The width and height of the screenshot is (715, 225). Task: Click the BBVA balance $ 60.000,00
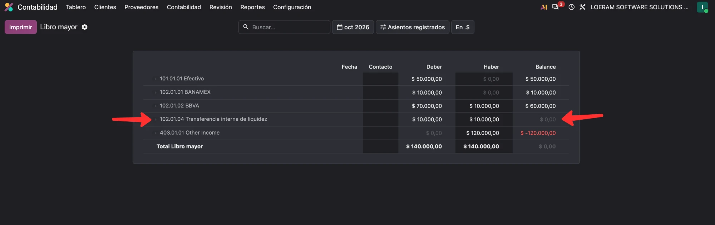point(541,106)
